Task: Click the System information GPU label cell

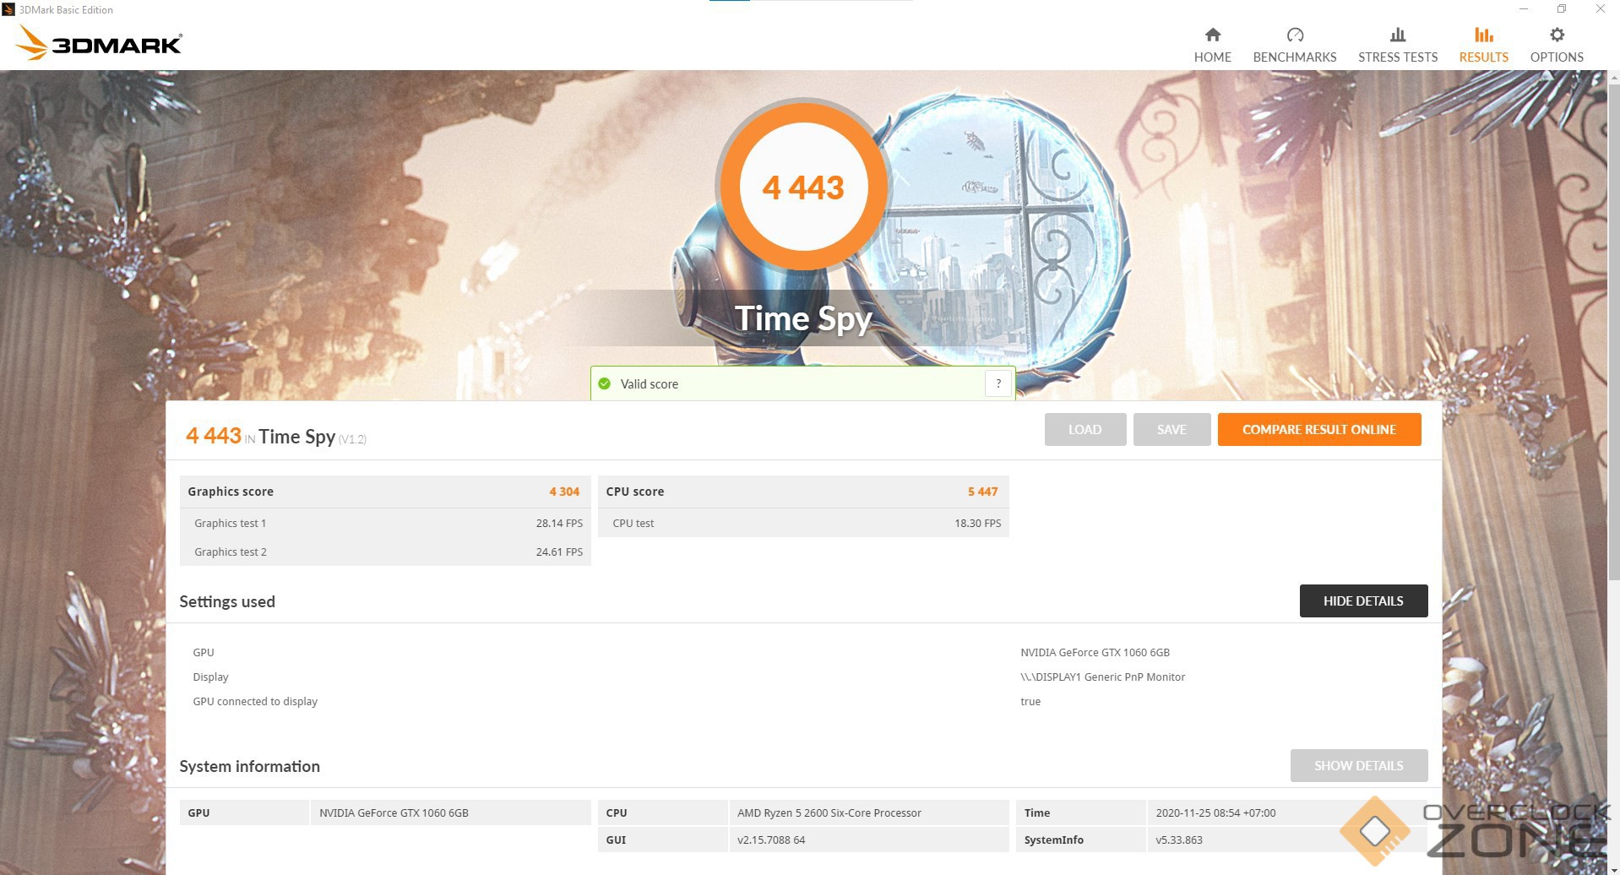Action: click(244, 812)
